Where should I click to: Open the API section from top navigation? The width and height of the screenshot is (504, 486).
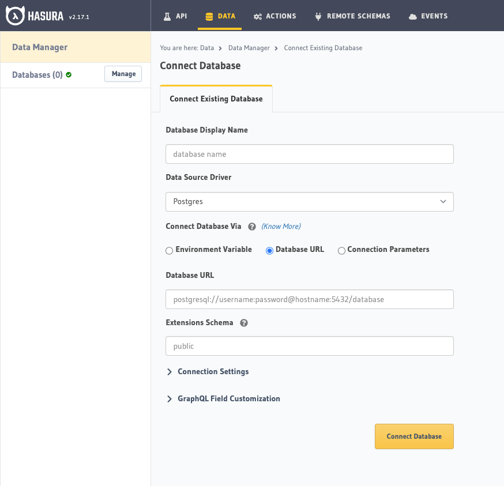(175, 16)
